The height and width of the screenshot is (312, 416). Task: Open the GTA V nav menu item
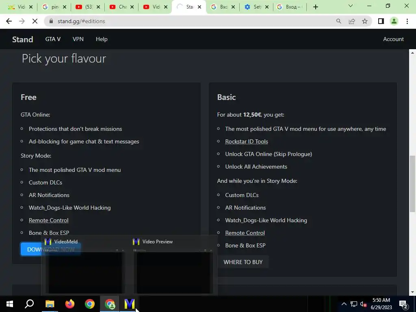pyautogui.click(x=53, y=39)
